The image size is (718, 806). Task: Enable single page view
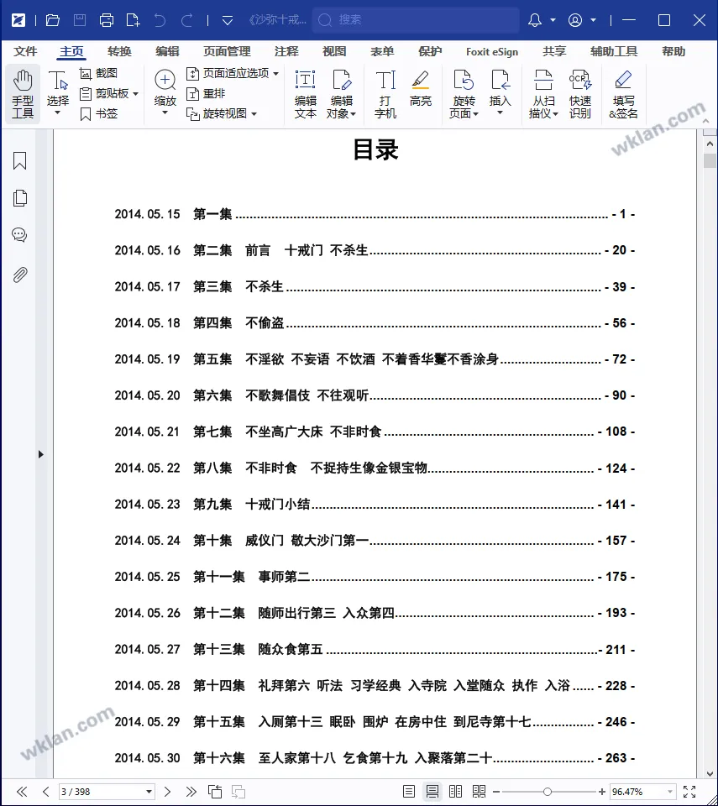point(409,792)
